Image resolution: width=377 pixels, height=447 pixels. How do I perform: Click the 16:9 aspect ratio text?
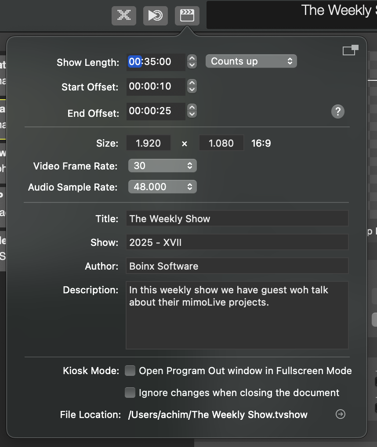[x=261, y=143]
